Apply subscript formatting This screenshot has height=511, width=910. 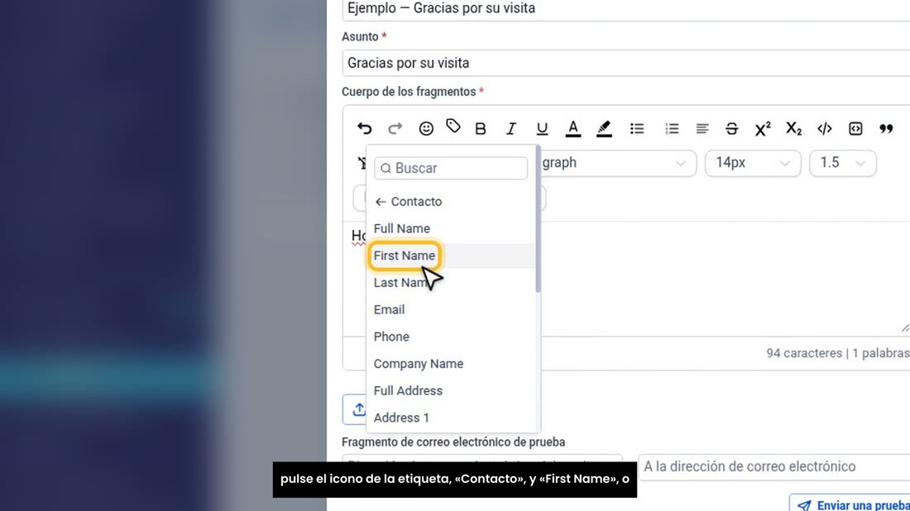pos(793,129)
